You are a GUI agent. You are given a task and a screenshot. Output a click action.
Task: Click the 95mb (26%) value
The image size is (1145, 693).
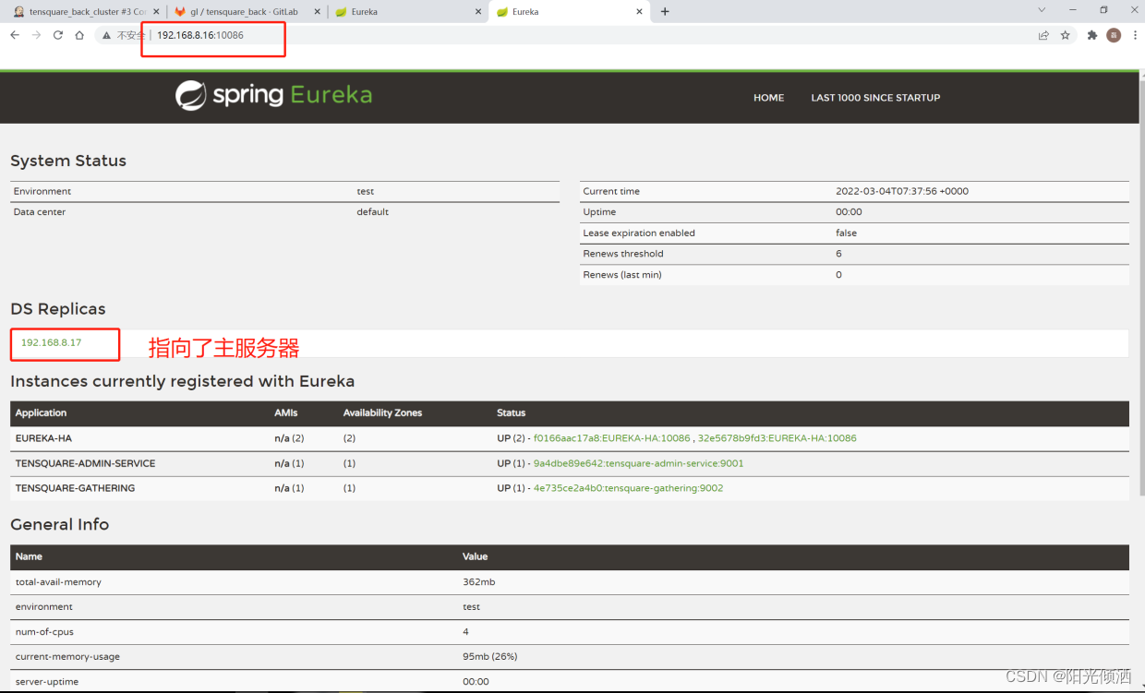coord(489,657)
